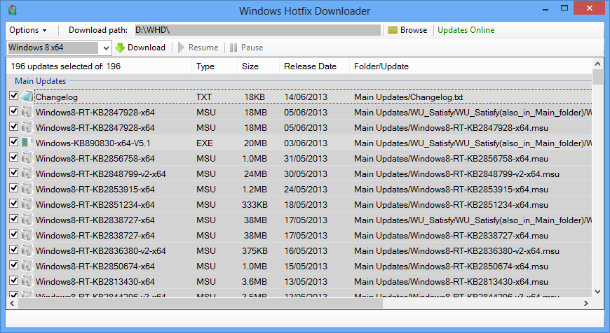Click the MSU icon for KB2851234
This screenshot has height=333, width=610.
click(x=27, y=204)
